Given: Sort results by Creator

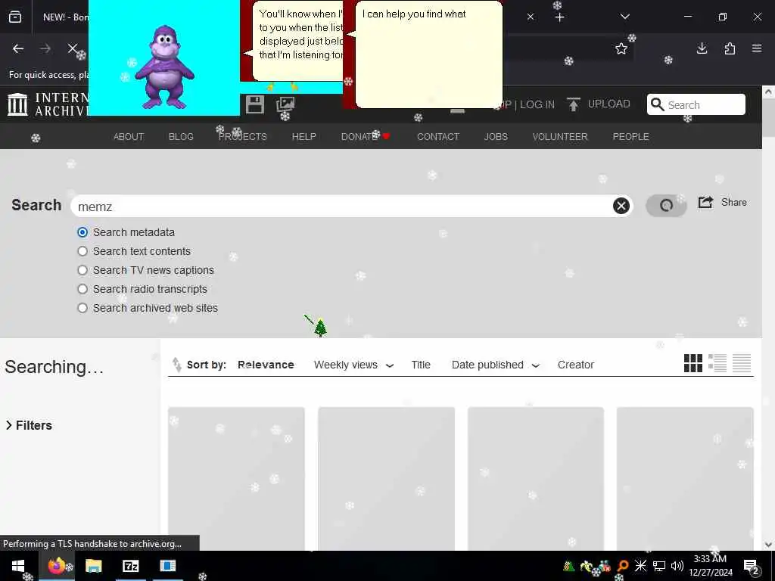Looking at the screenshot, I should [576, 365].
